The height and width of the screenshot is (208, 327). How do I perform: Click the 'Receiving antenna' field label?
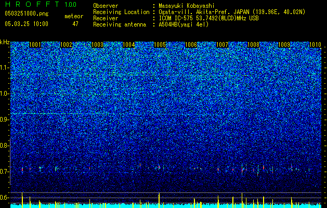click(120, 24)
